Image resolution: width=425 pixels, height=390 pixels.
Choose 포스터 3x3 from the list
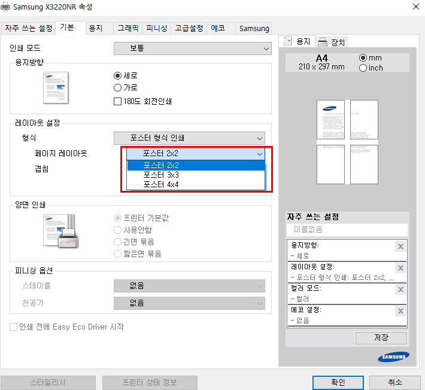click(x=196, y=175)
